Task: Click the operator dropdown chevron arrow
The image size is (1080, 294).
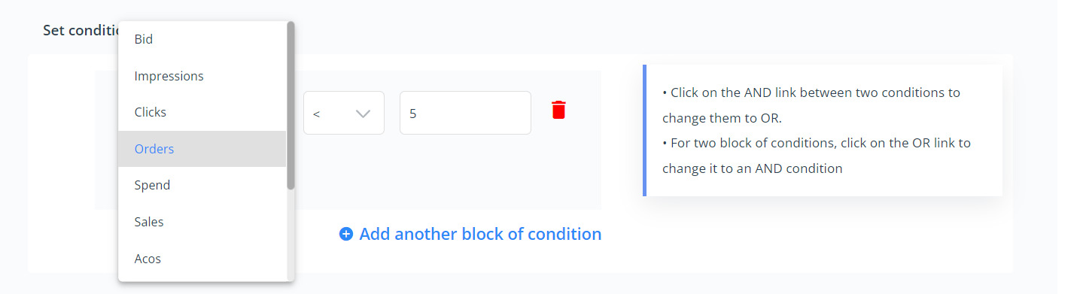Action: click(x=364, y=114)
